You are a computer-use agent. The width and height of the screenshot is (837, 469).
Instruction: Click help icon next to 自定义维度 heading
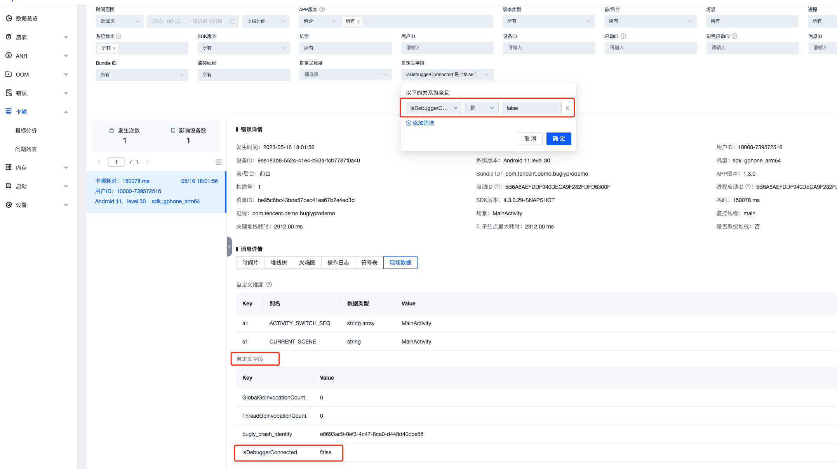(x=269, y=284)
